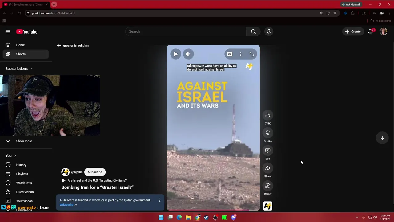Open Ask Gemini in Chrome
Image resolution: width=394 pixels, height=222 pixels.
click(x=351, y=4)
